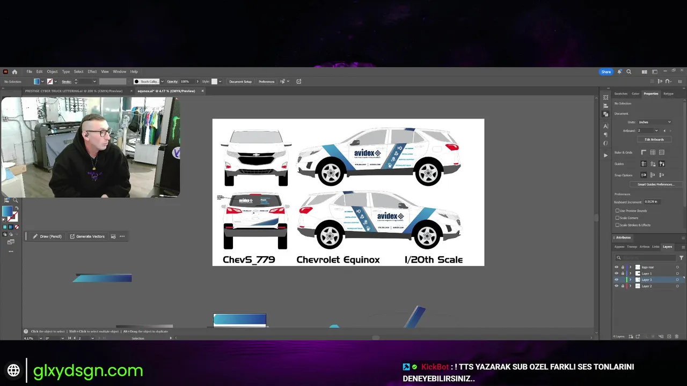Click the Preferences button in control bar
This screenshot has width=687, height=386.
pyautogui.click(x=266, y=81)
